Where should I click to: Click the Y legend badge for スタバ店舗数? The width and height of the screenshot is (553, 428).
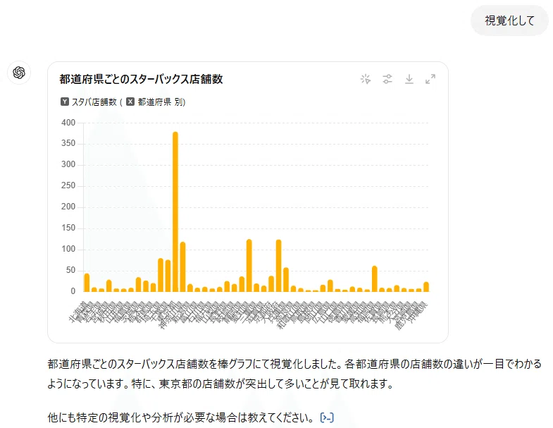(65, 102)
